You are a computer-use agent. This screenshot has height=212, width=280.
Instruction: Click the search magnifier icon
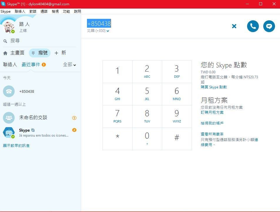5,41
